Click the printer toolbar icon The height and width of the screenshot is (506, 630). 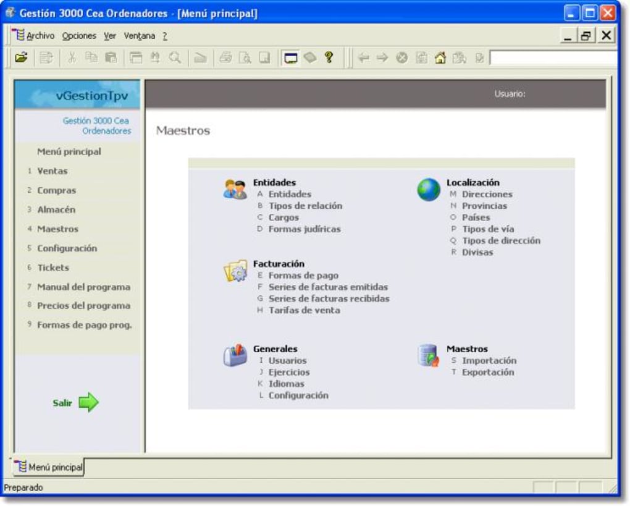(x=226, y=58)
